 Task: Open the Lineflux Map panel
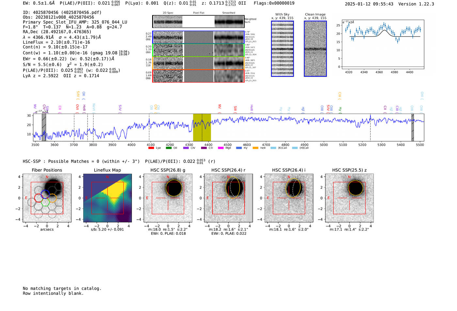(x=107, y=198)
